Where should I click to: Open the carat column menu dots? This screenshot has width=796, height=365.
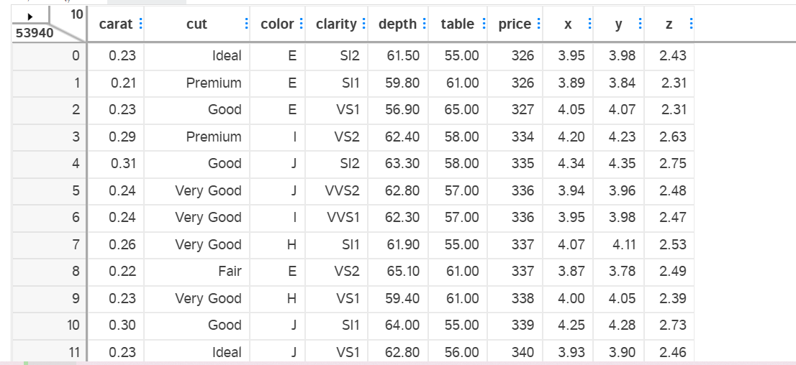pyautogui.click(x=139, y=24)
